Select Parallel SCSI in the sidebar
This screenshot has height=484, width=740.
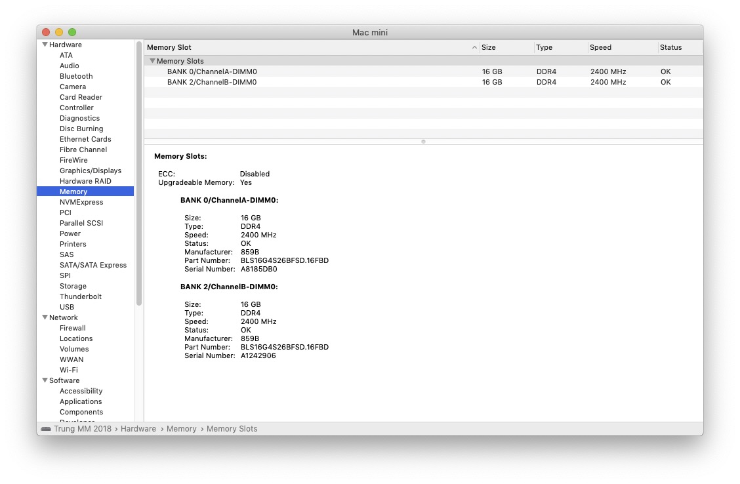(x=81, y=223)
